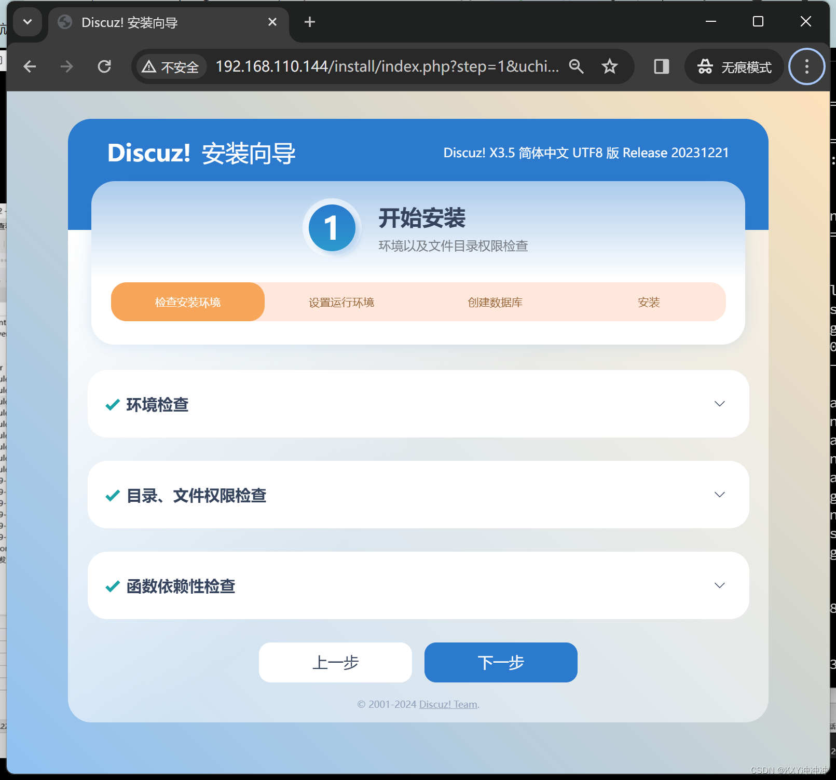
Task: Select the 检查安装环境 step tab
Action: tap(188, 302)
